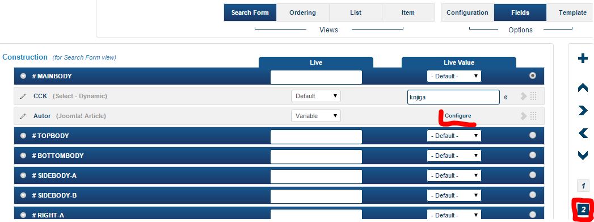Image resolution: width=594 pixels, height=222 pixels.
Task: Collapse the MAINBODY position via round icon
Action: [x=23, y=76]
